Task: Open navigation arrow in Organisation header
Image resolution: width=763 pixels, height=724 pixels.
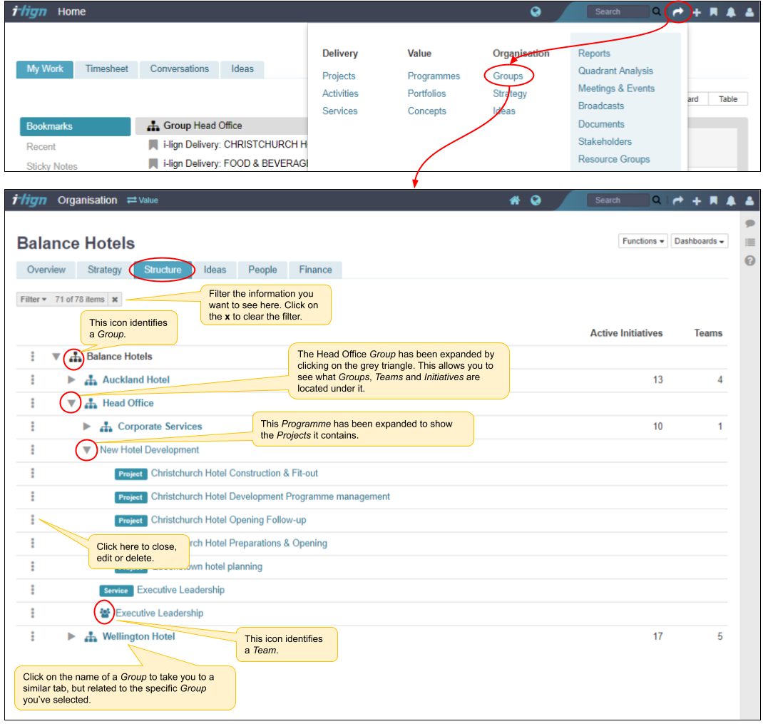Action: pyautogui.click(x=678, y=200)
